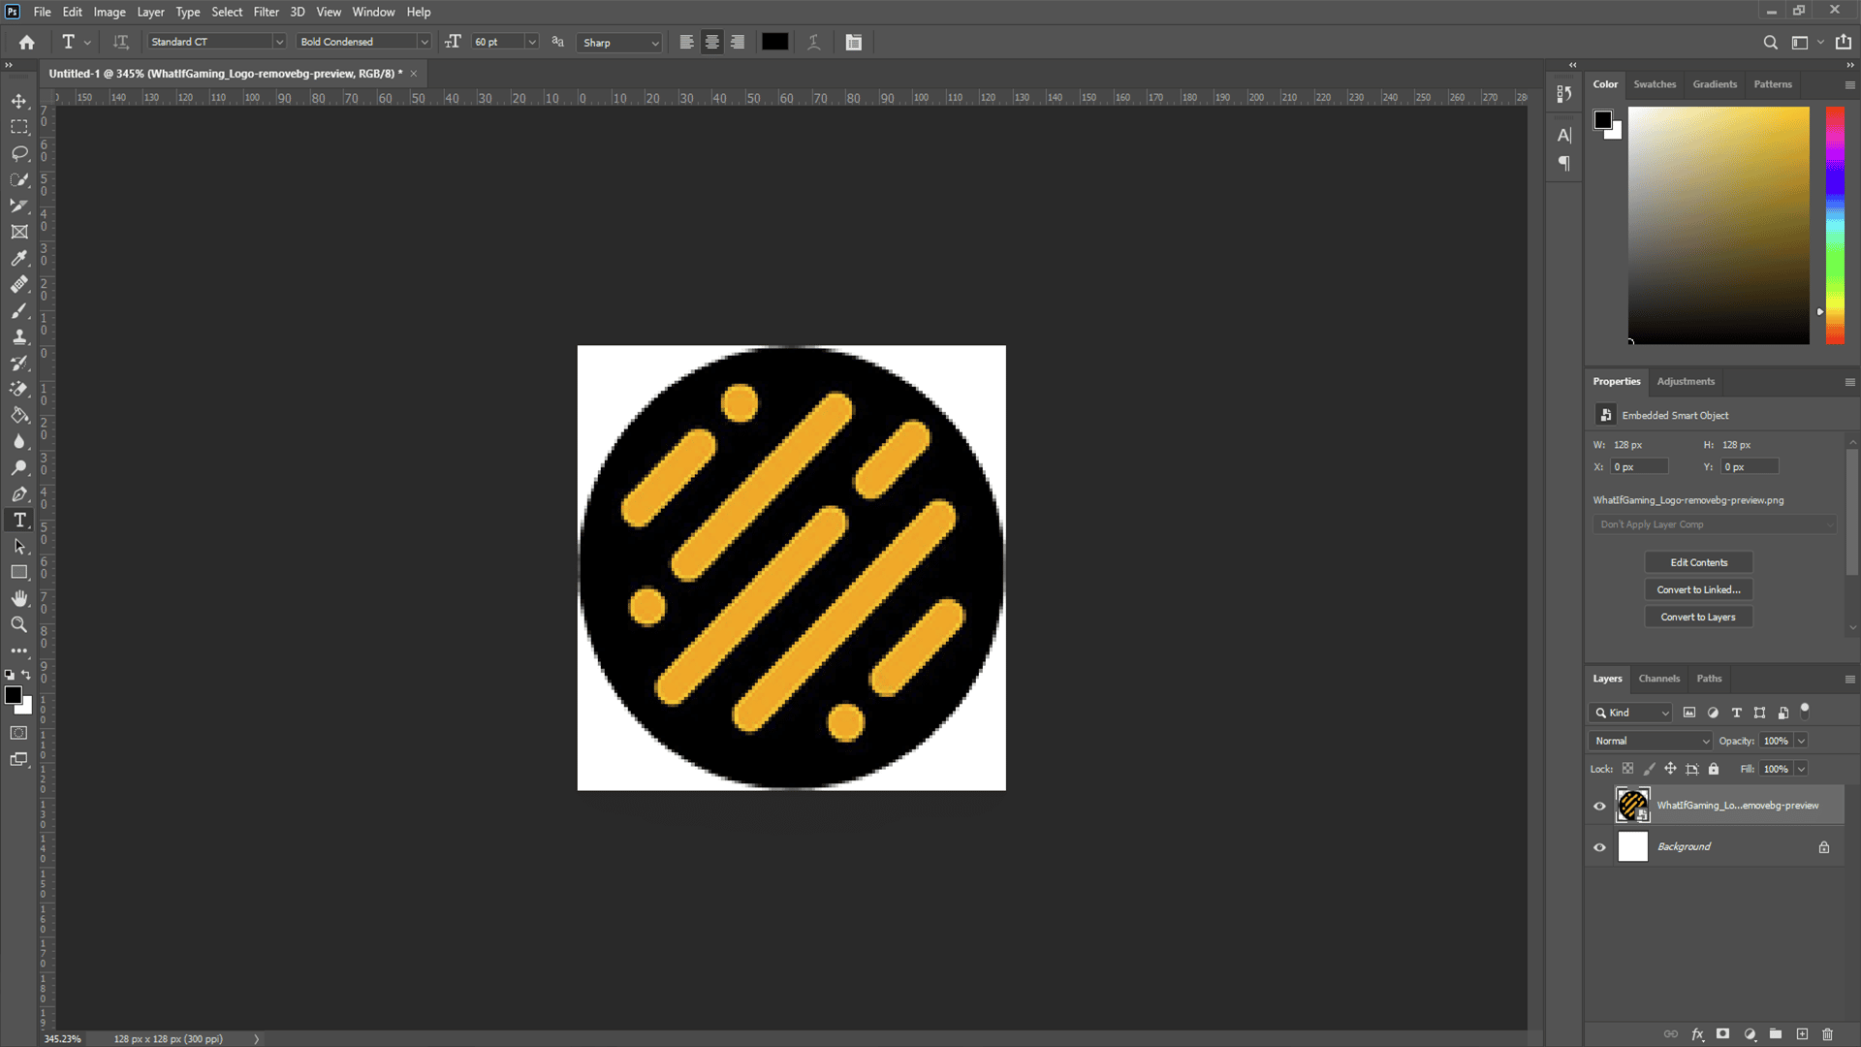Select the Path Selection tool

[x=19, y=546]
